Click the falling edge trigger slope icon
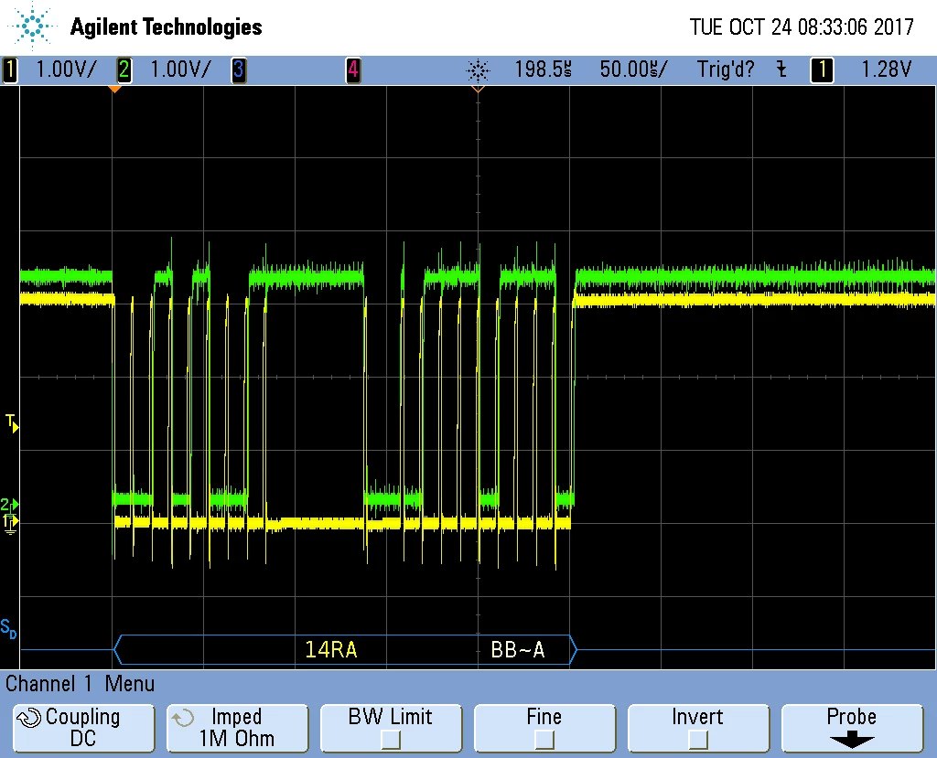The image size is (937, 758). click(781, 69)
